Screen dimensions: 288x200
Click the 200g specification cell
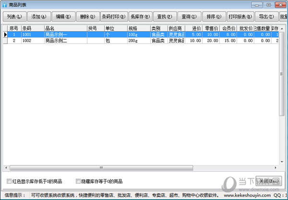(x=139, y=41)
